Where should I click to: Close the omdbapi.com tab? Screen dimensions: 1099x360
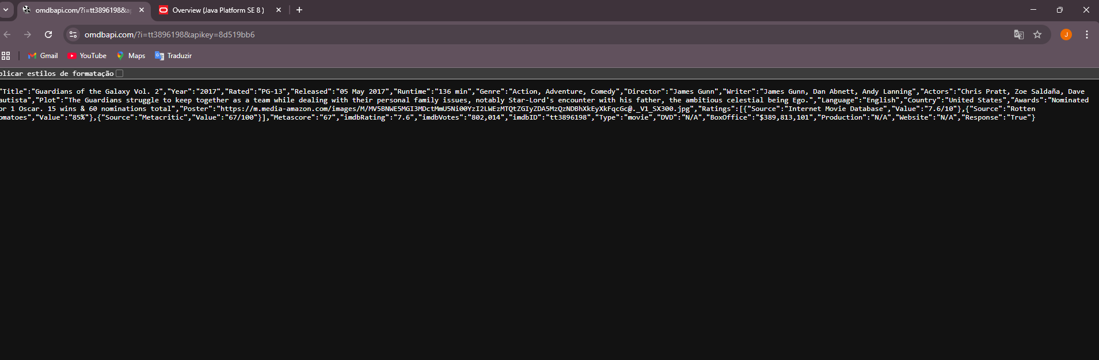point(142,10)
